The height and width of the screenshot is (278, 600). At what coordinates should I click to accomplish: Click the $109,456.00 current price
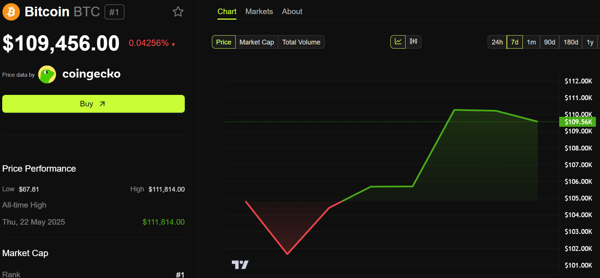click(61, 43)
